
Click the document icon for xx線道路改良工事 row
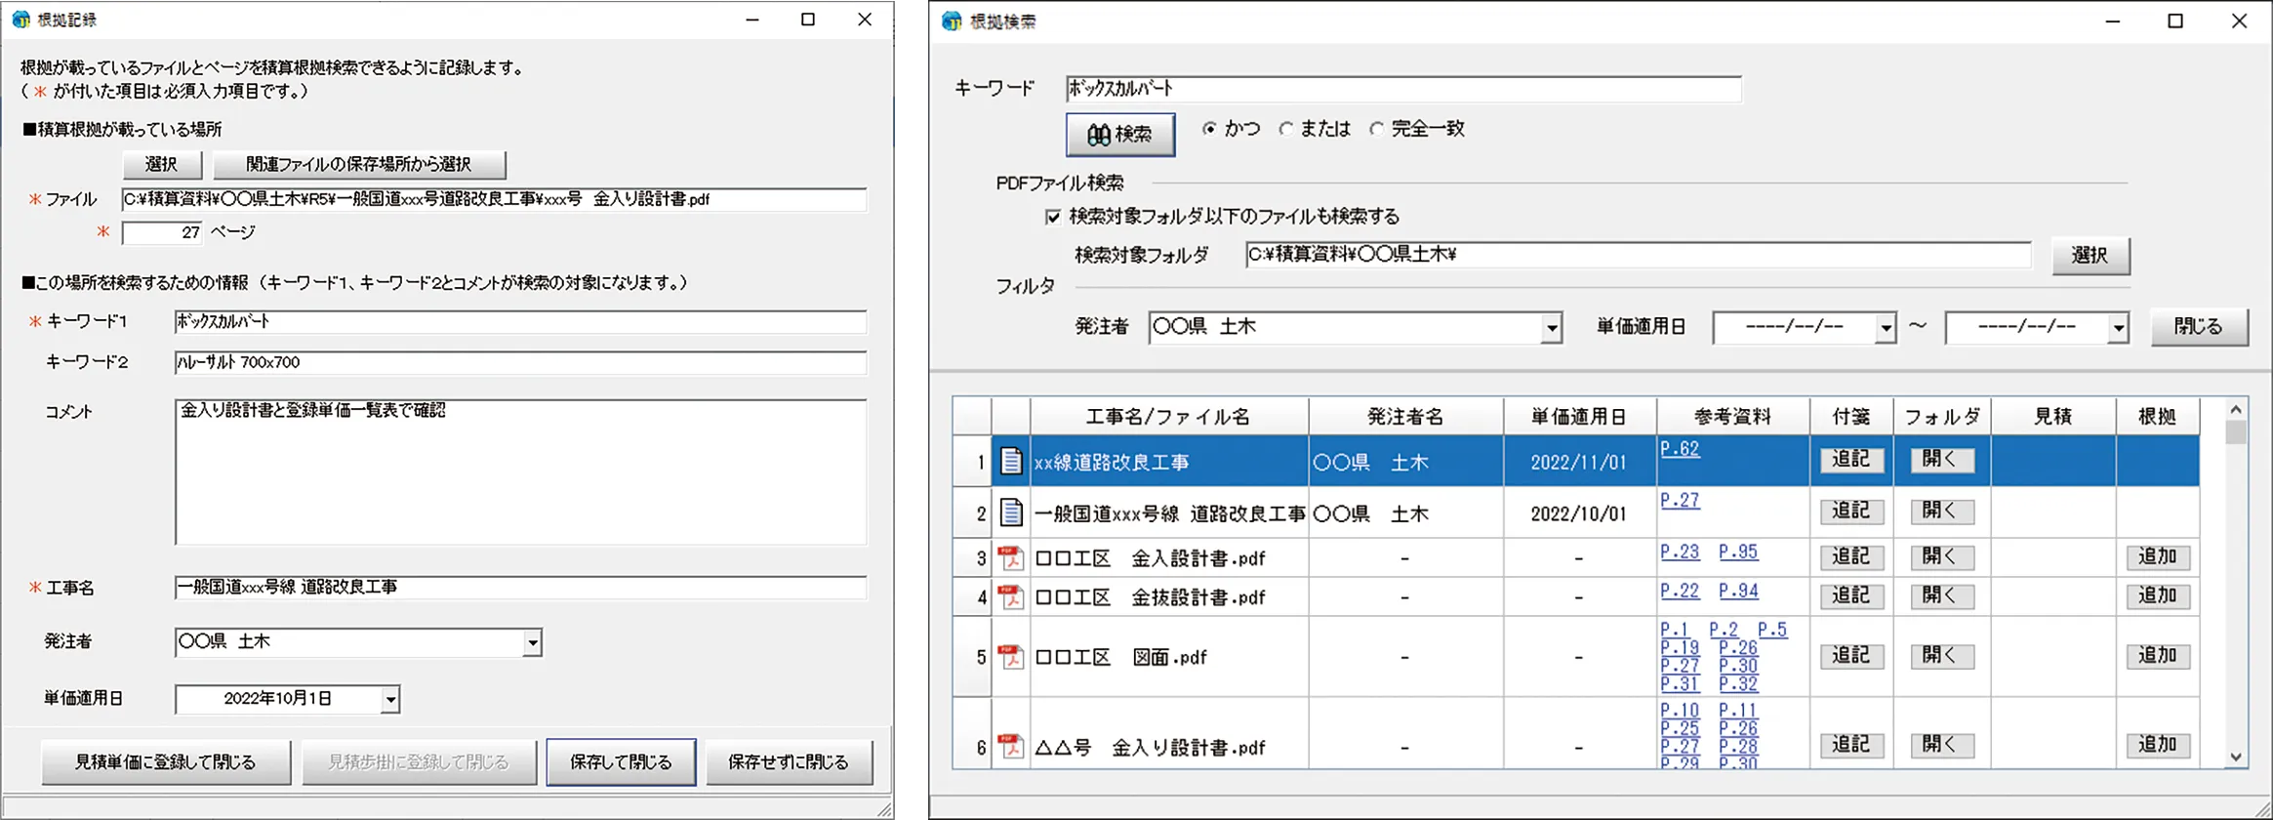pyautogui.click(x=1011, y=461)
